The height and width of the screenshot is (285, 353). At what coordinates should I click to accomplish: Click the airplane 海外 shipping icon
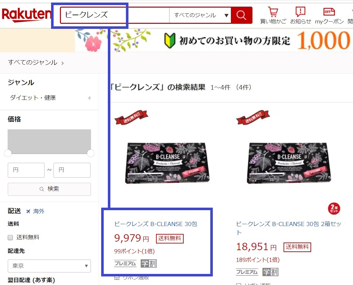(x=28, y=211)
